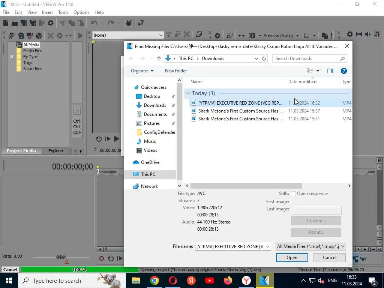Image resolution: width=384 pixels, height=288 pixels.
Task: Click the green 100 % progress bar
Action: click(79, 270)
